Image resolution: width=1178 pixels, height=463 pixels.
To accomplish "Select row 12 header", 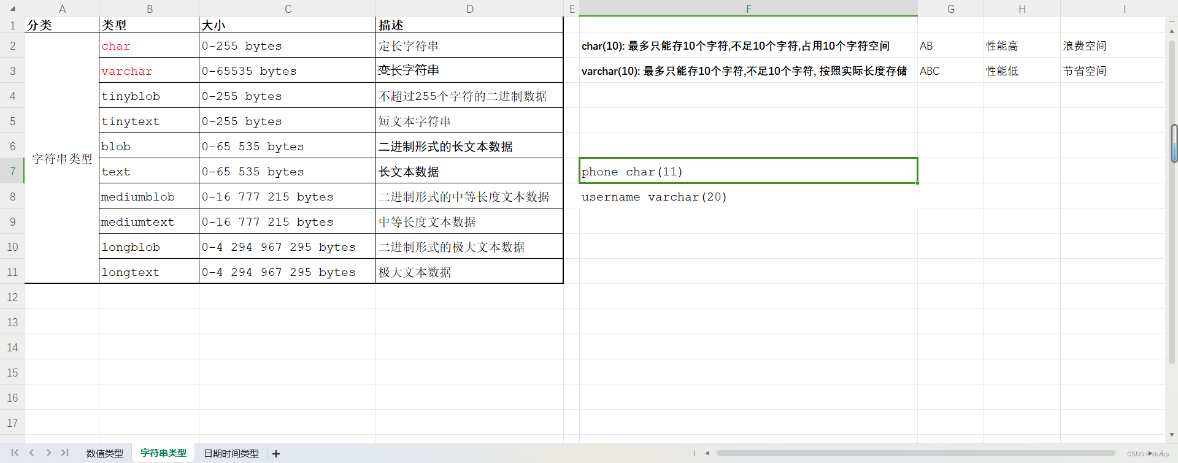I will tap(12, 297).
